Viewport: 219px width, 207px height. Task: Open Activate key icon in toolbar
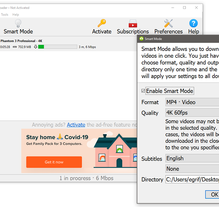pos(102,23)
